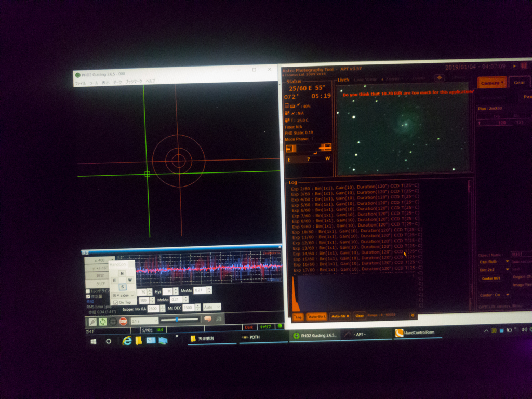The width and height of the screenshot is (532, 399).
Task: Click the Mx DEC 2500 field in PHD2
Action: [189, 308]
